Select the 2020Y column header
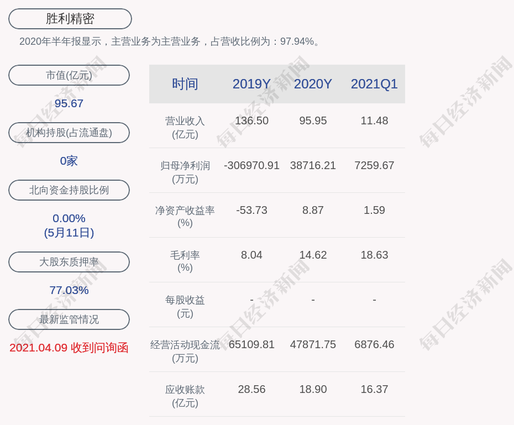Viewport: 514px width, 425px height. (x=313, y=84)
